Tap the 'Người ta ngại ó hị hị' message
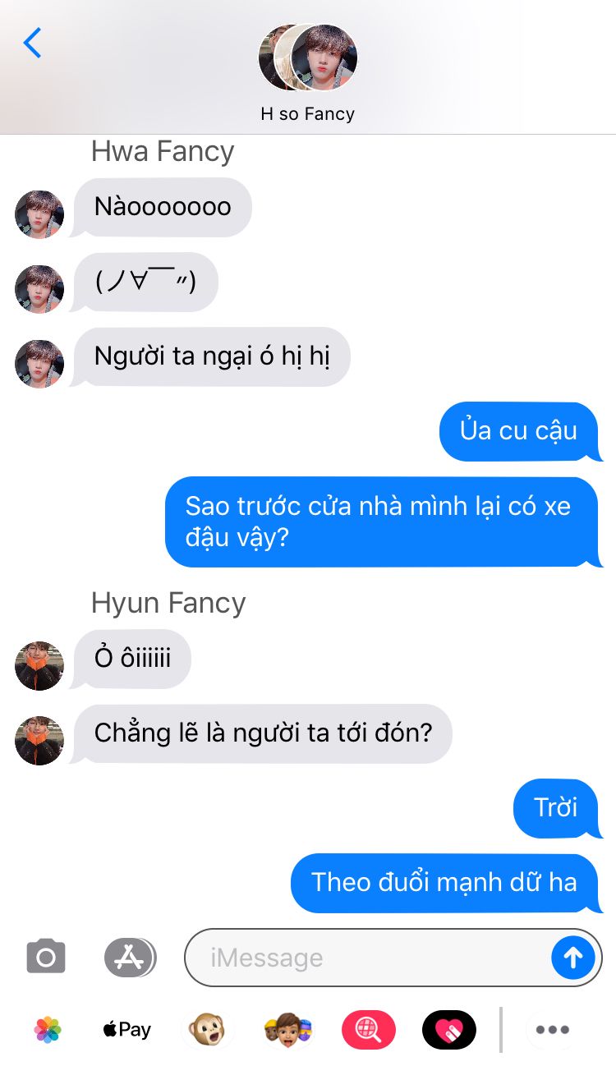616x1066 pixels. tap(210, 357)
